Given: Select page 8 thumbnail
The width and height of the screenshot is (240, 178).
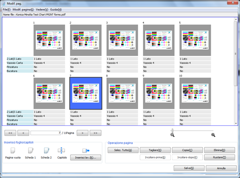Looking at the screenshot, I should coord(122,93).
